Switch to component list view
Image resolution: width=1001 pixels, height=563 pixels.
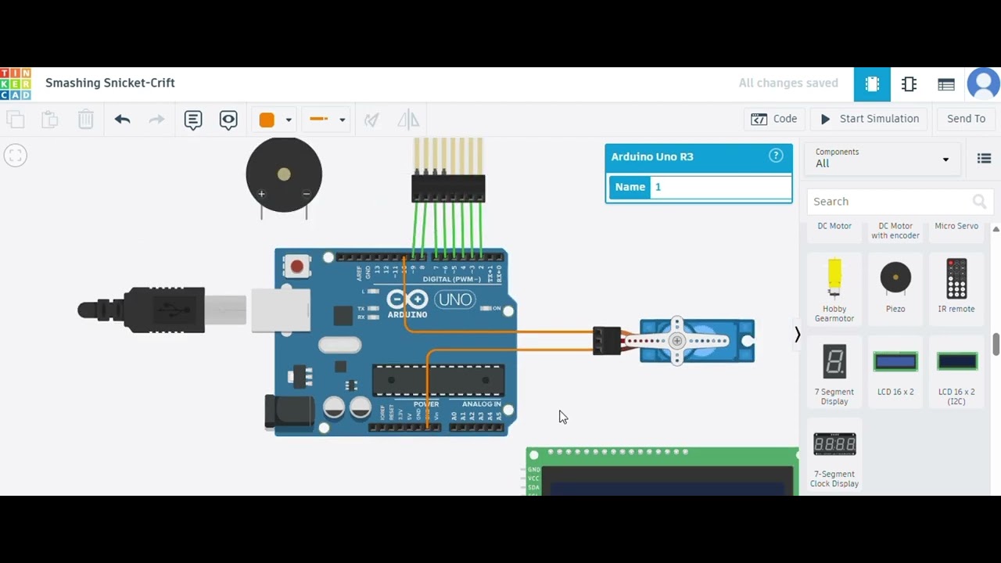(x=945, y=84)
